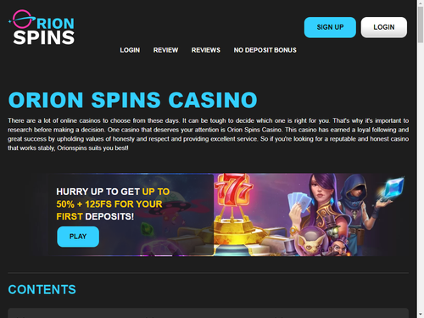
Task: Click the glowing blue gem in banner
Action: (x=392, y=188)
